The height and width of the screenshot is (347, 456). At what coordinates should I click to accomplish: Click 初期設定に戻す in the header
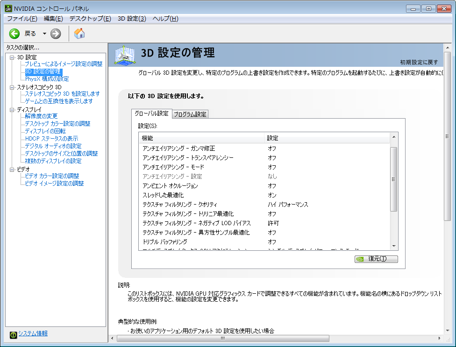click(419, 62)
